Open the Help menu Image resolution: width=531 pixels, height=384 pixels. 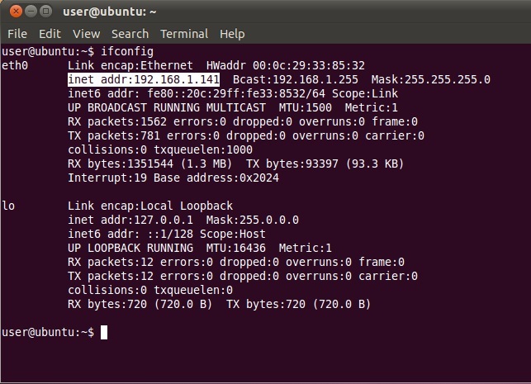click(232, 34)
